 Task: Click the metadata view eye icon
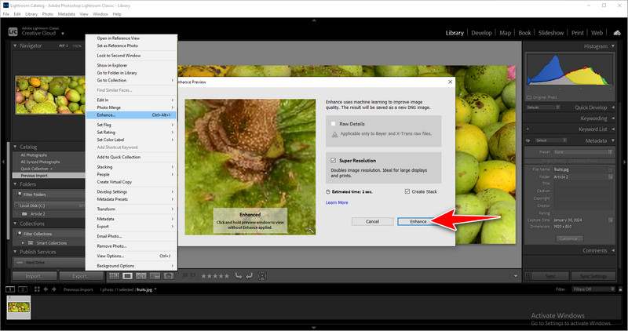coord(528,140)
